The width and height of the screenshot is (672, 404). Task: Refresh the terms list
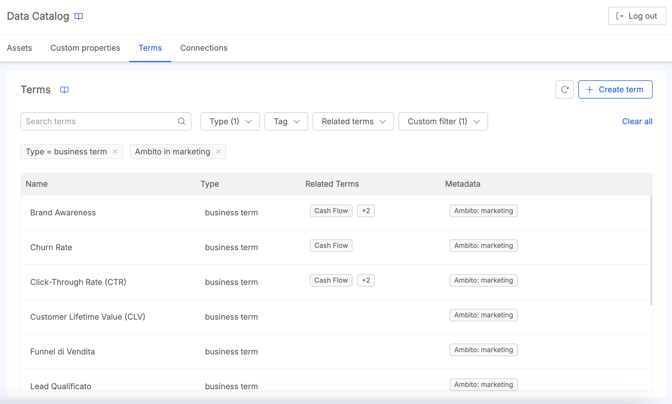(x=564, y=89)
